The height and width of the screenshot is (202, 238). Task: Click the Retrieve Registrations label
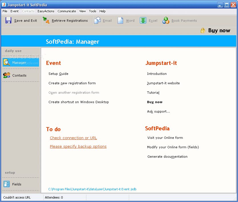point(70,21)
